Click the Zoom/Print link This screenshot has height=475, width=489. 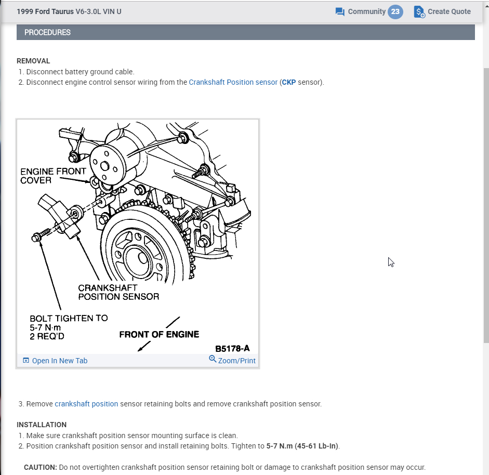coord(236,361)
